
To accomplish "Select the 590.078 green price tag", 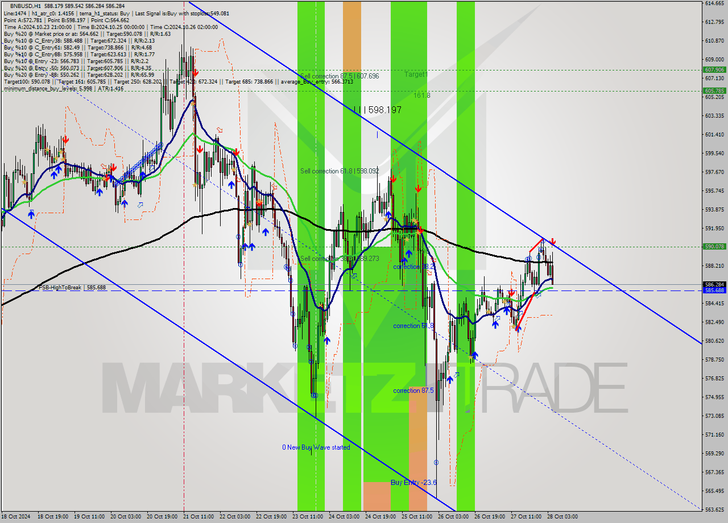I will [715, 246].
